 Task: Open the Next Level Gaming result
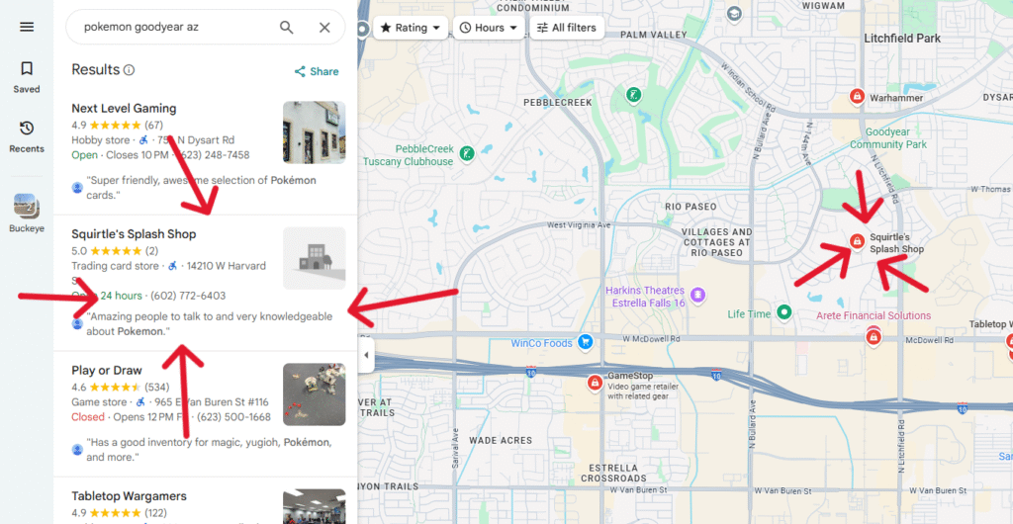tap(124, 109)
